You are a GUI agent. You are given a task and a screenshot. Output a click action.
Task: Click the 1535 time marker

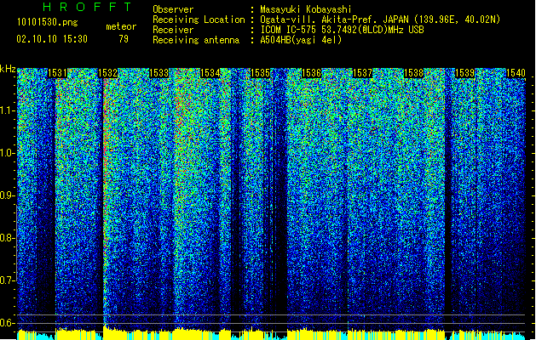point(261,73)
